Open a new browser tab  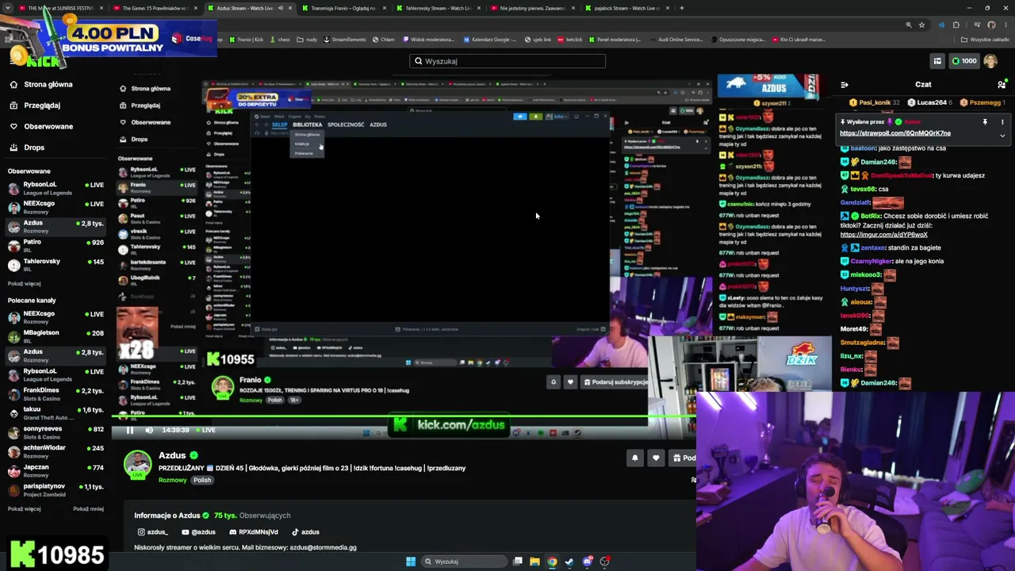click(x=682, y=8)
